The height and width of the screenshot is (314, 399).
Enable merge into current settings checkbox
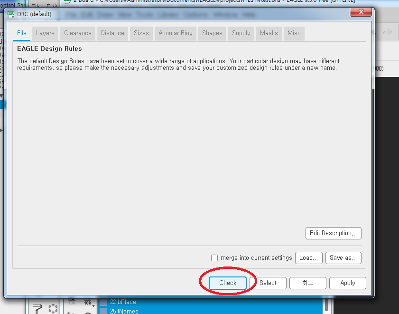(214, 258)
